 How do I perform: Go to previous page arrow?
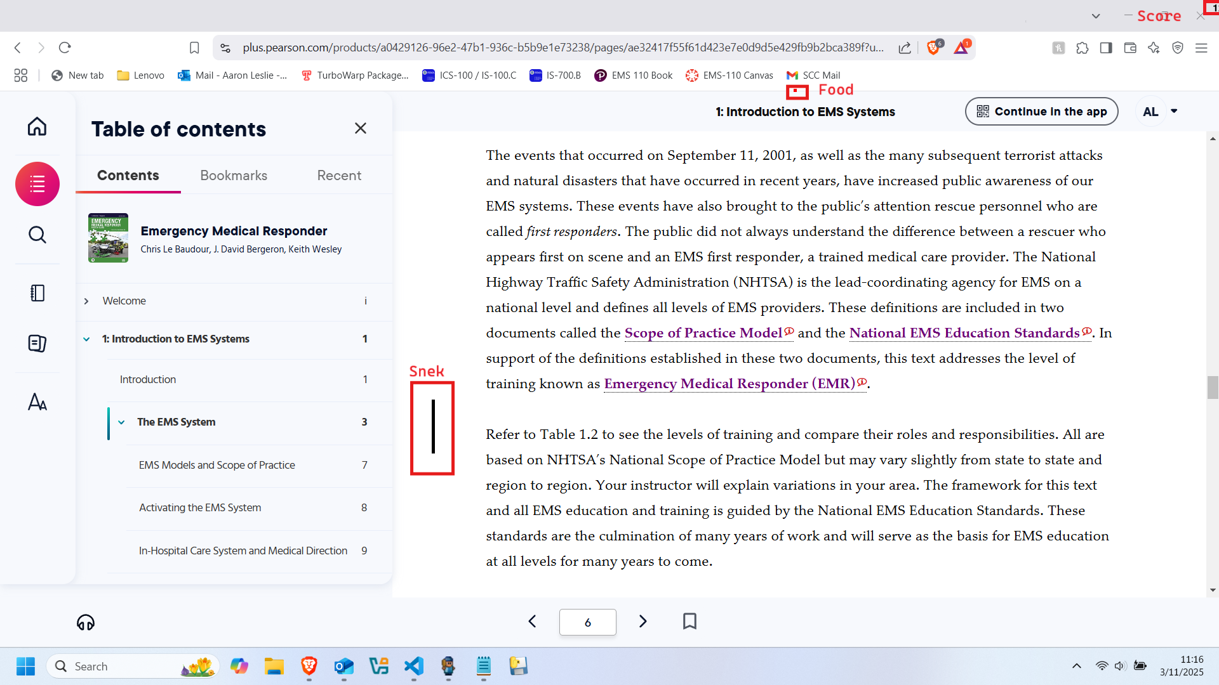pos(532,621)
